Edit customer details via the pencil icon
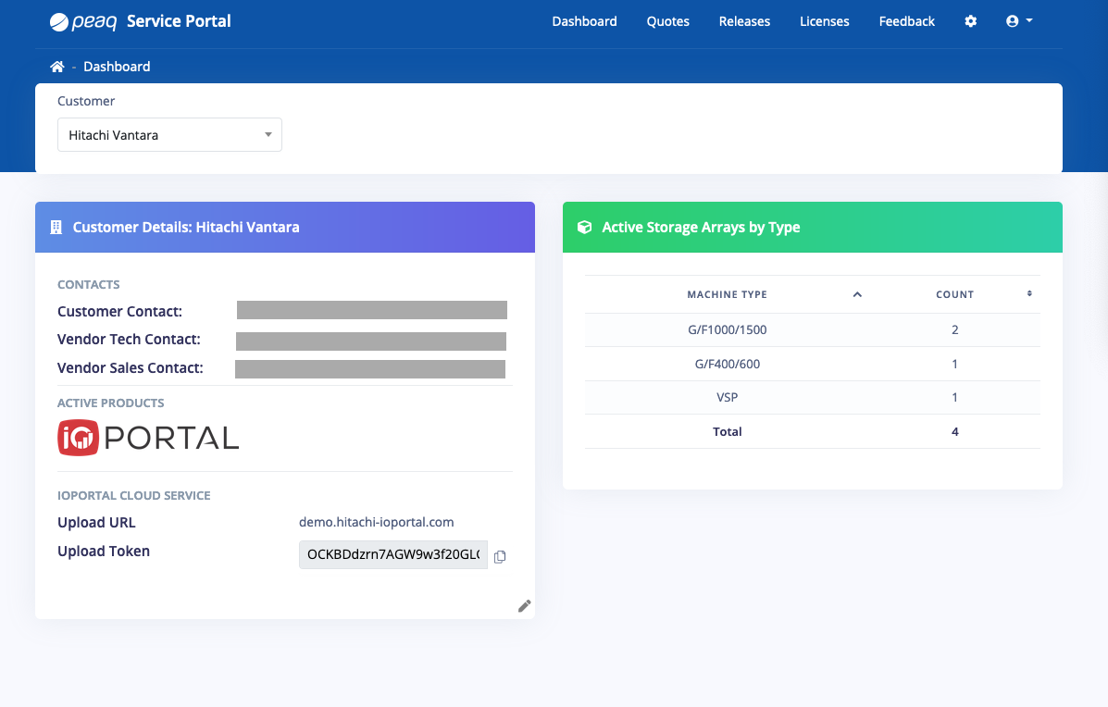 click(524, 605)
